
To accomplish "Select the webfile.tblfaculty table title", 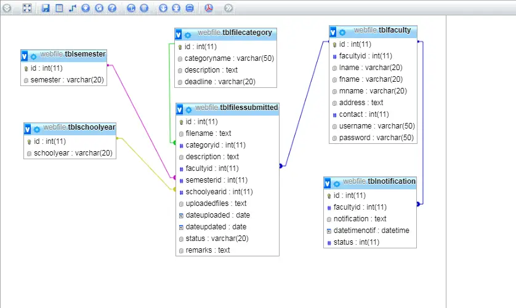I will pyautogui.click(x=382, y=30).
